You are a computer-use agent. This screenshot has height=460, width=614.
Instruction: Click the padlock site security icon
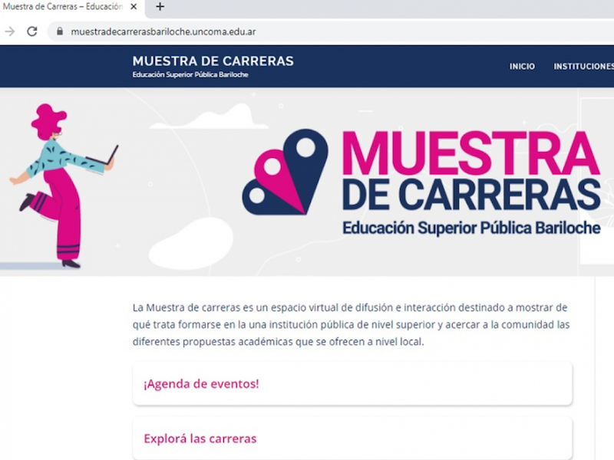[59, 31]
